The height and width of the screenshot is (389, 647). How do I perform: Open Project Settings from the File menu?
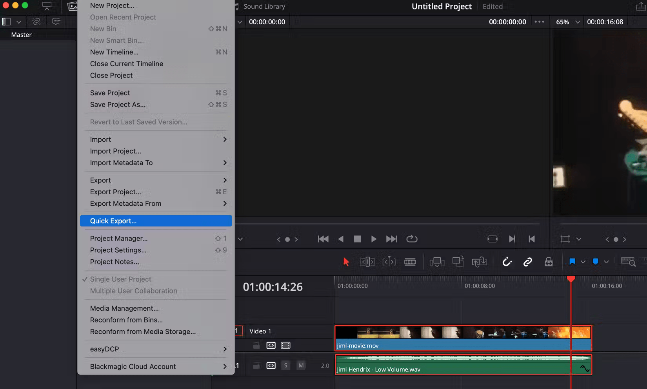tap(118, 250)
